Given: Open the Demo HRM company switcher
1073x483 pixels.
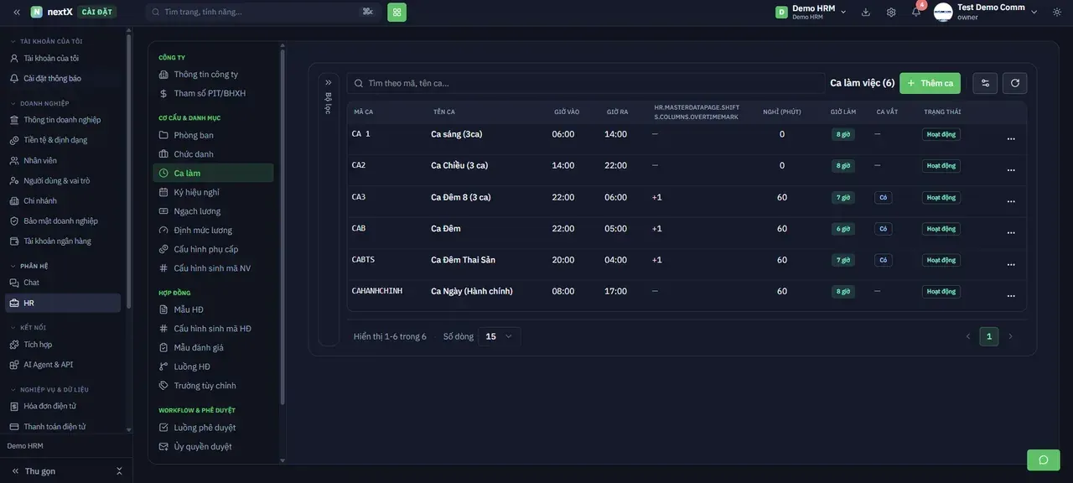Looking at the screenshot, I should point(811,12).
